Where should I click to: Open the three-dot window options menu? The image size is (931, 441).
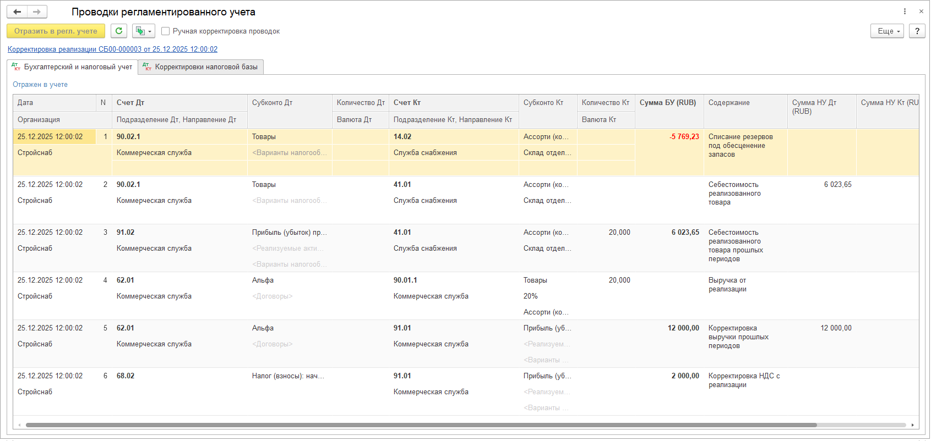(x=905, y=12)
